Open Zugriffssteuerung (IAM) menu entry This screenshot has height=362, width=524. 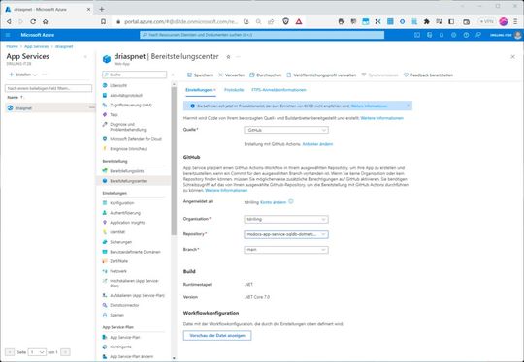(130, 105)
